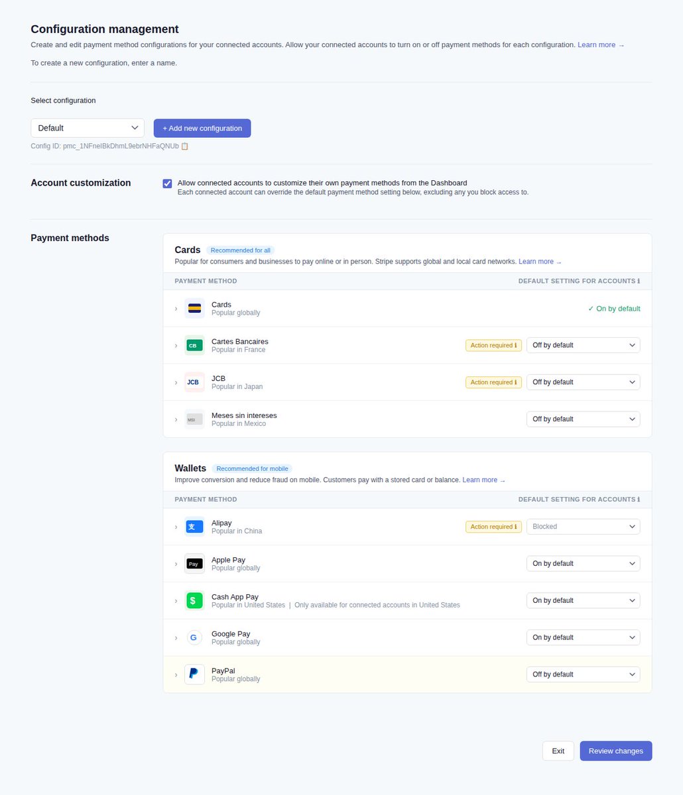Click the Cash App Pay name
Image resolution: width=683 pixels, height=795 pixels.
coord(235,597)
